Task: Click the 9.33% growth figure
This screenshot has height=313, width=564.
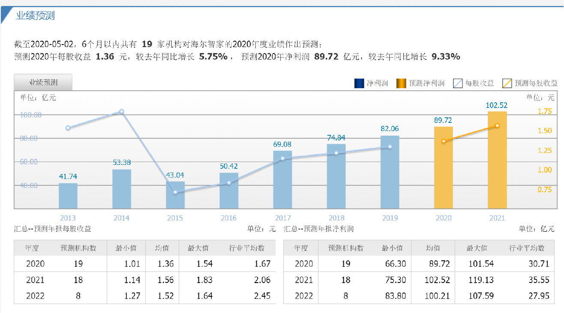Action: click(446, 57)
